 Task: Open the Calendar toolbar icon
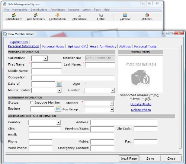(125, 15)
